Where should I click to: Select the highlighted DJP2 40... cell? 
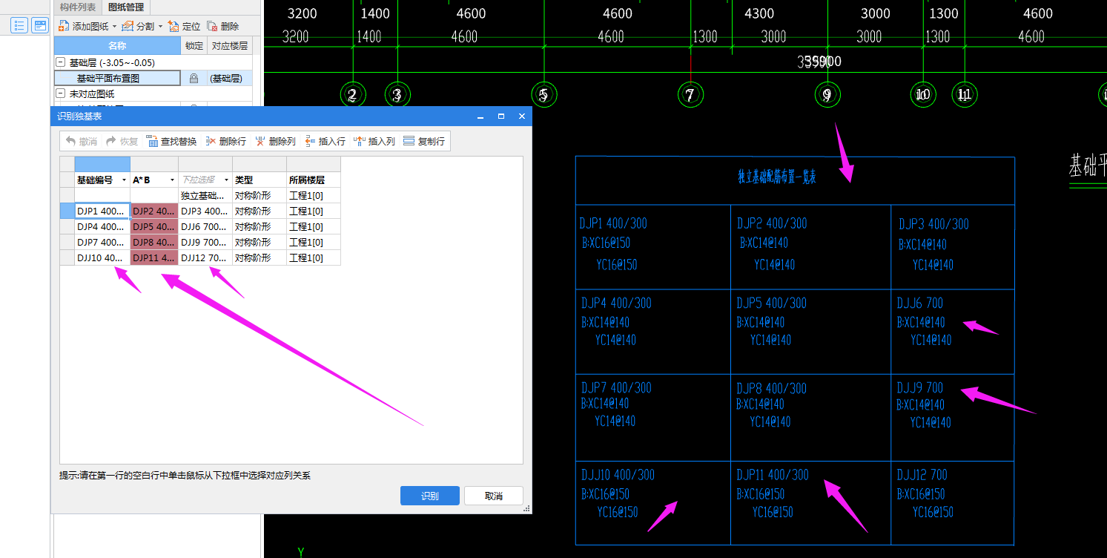click(154, 211)
